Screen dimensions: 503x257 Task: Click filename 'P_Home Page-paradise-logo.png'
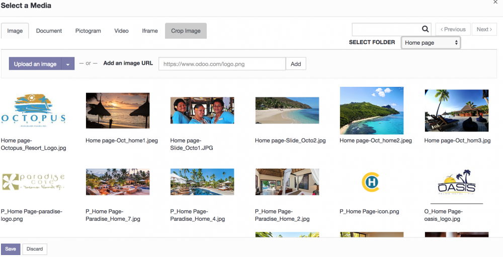31,215
